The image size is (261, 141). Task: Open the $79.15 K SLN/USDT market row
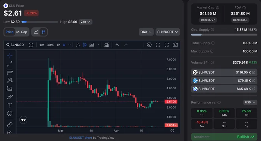coord(224,81)
